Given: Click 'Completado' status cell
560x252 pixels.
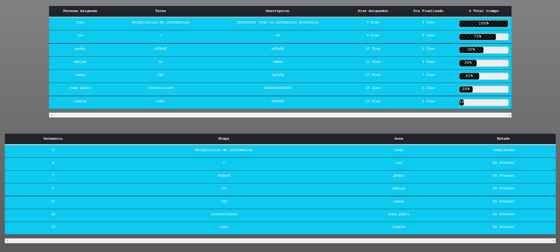Looking at the screenshot, I should [503, 150].
